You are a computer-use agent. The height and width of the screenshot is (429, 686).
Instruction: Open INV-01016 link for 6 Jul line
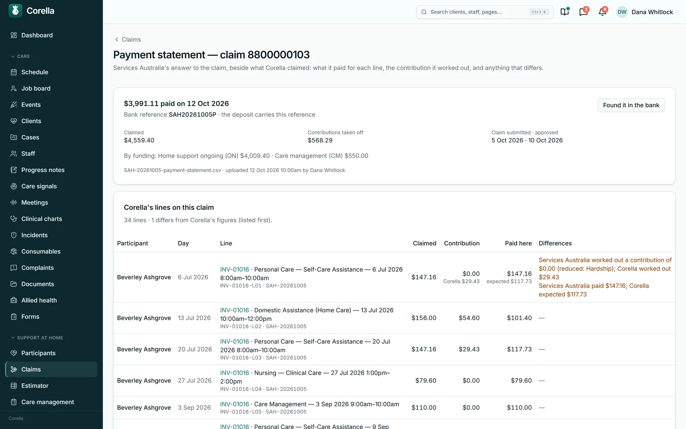tap(235, 269)
